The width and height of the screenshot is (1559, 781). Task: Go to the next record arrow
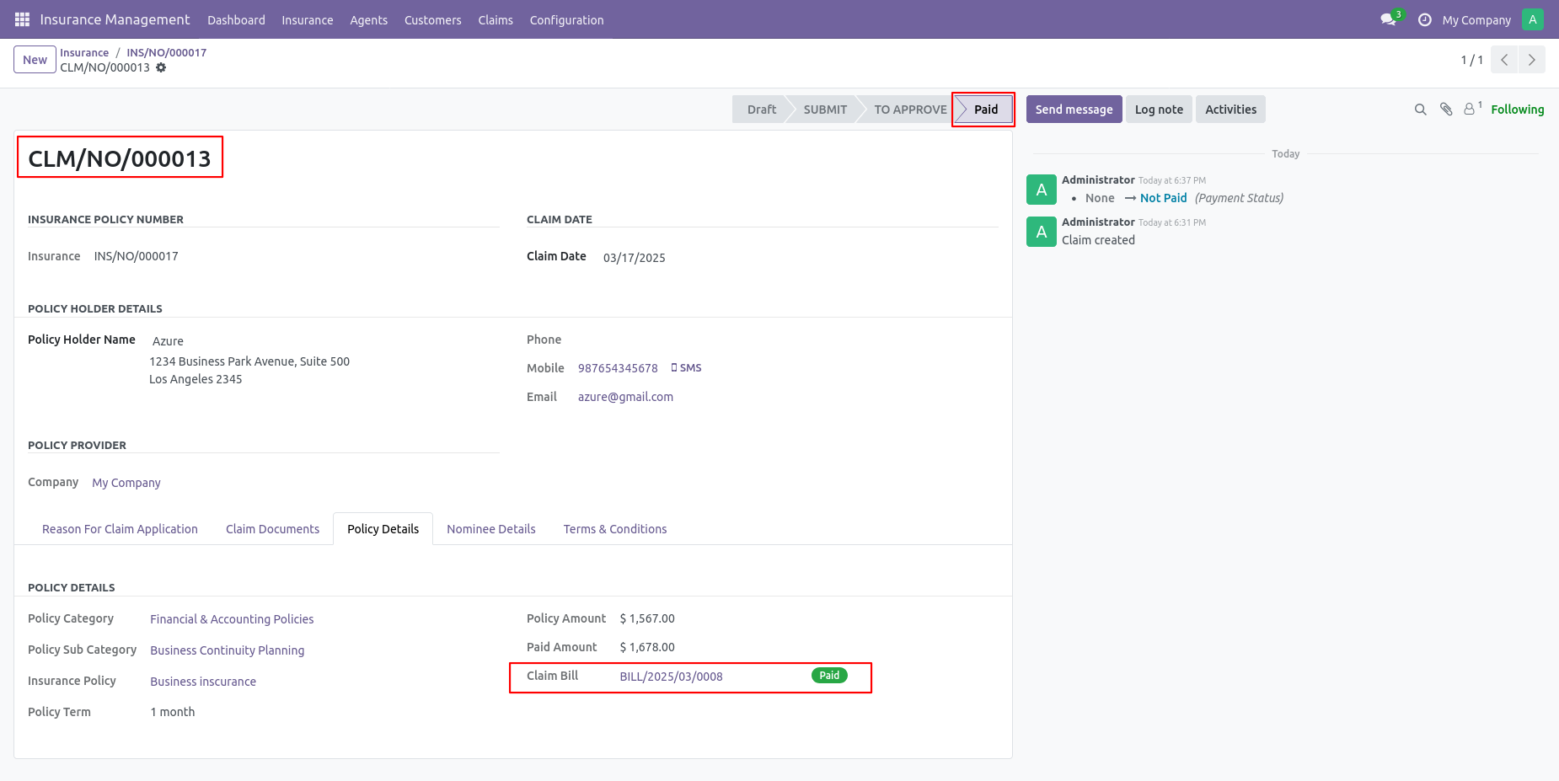pos(1532,60)
